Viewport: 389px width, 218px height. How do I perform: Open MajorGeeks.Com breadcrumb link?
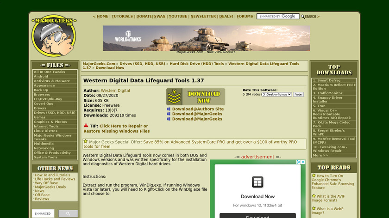pyautogui.click(x=99, y=64)
